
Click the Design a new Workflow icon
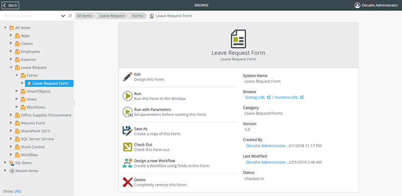click(x=128, y=163)
